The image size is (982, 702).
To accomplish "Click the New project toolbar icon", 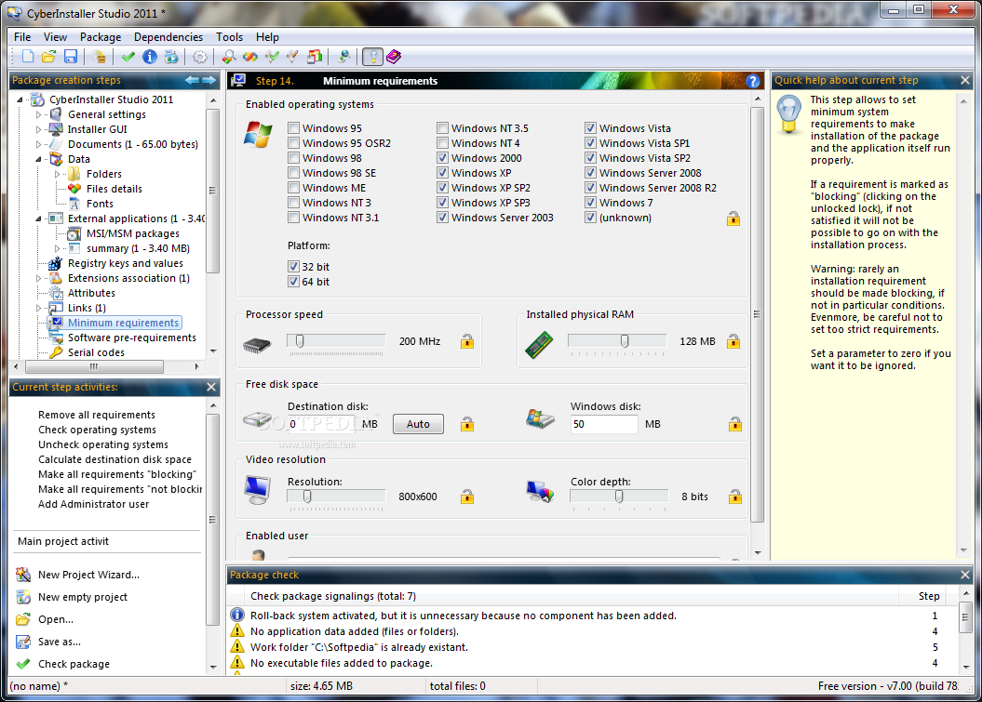I will [x=28, y=57].
